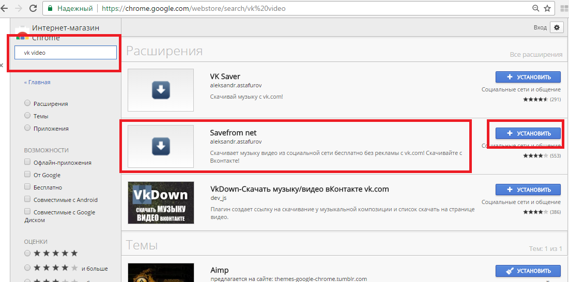This screenshot has width=569, height=282.
Task: Click the VK Saver download icon thumbnail
Action: (161, 90)
